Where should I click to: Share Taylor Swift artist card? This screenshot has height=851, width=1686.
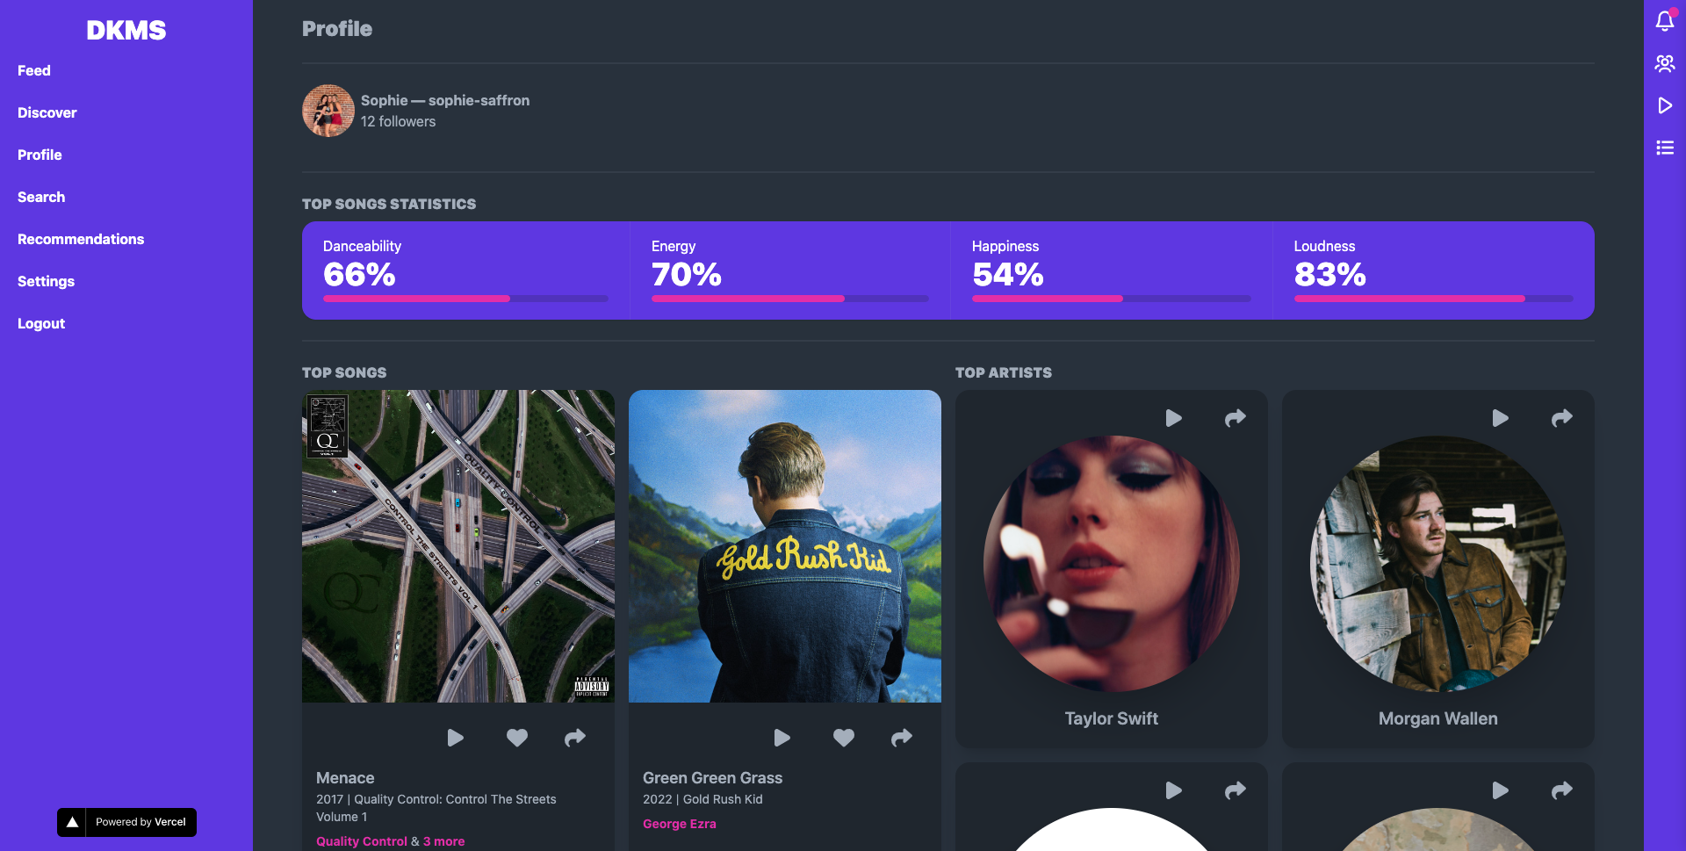click(x=1236, y=418)
